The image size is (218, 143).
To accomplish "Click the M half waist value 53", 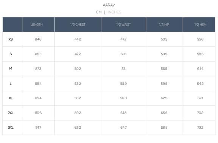I will (x=123, y=69).
